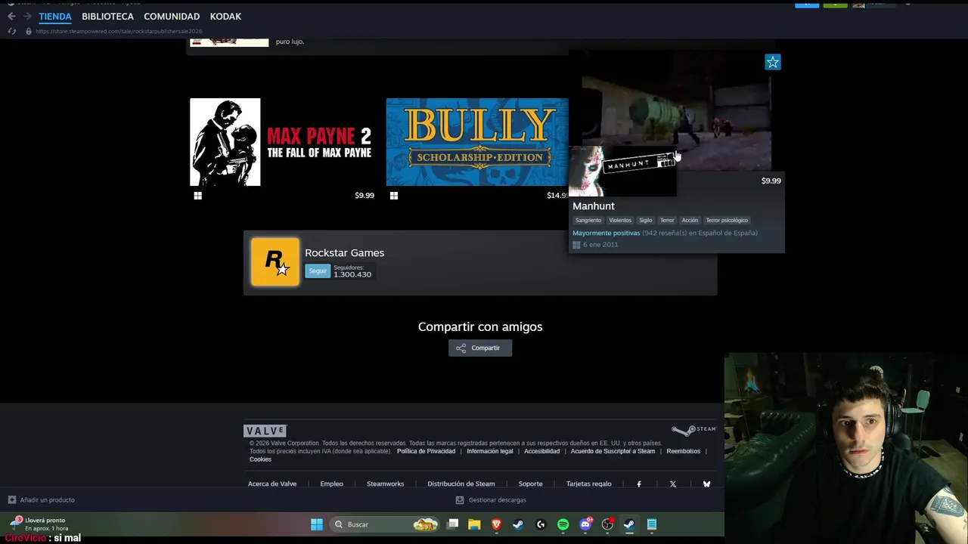
Task: Open Acuerdo de Suscriptor a Steam
Action: 613,451
